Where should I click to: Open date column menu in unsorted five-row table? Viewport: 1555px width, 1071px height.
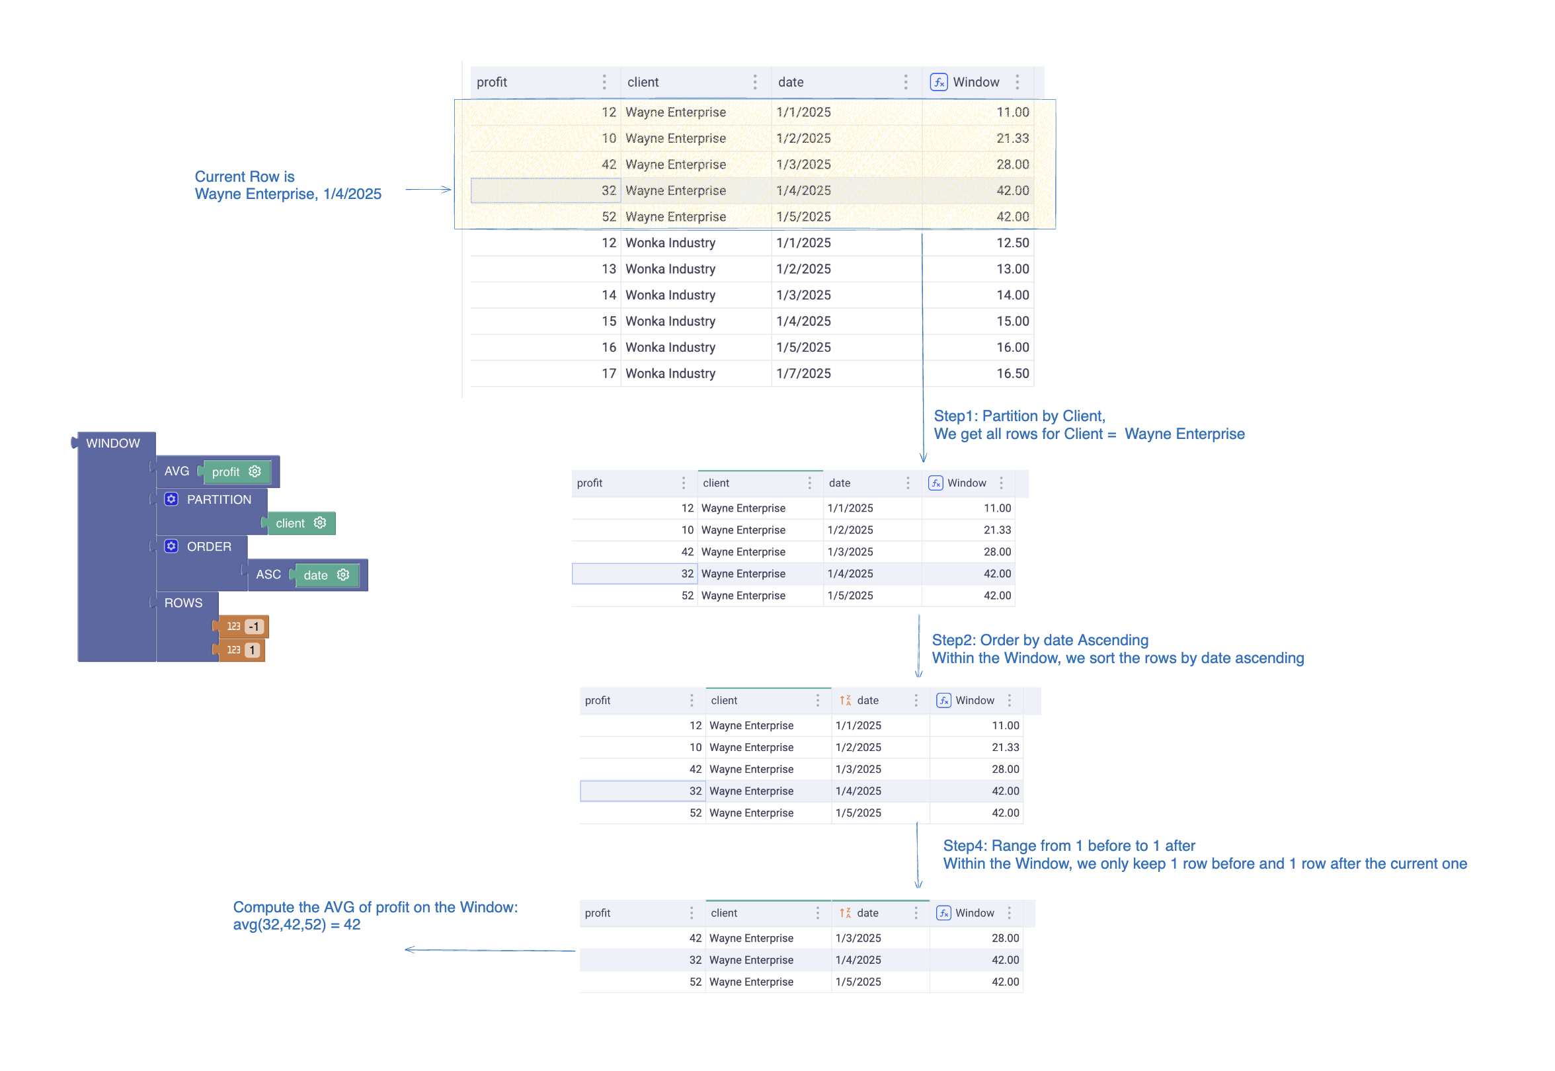(x=907, y=483)
